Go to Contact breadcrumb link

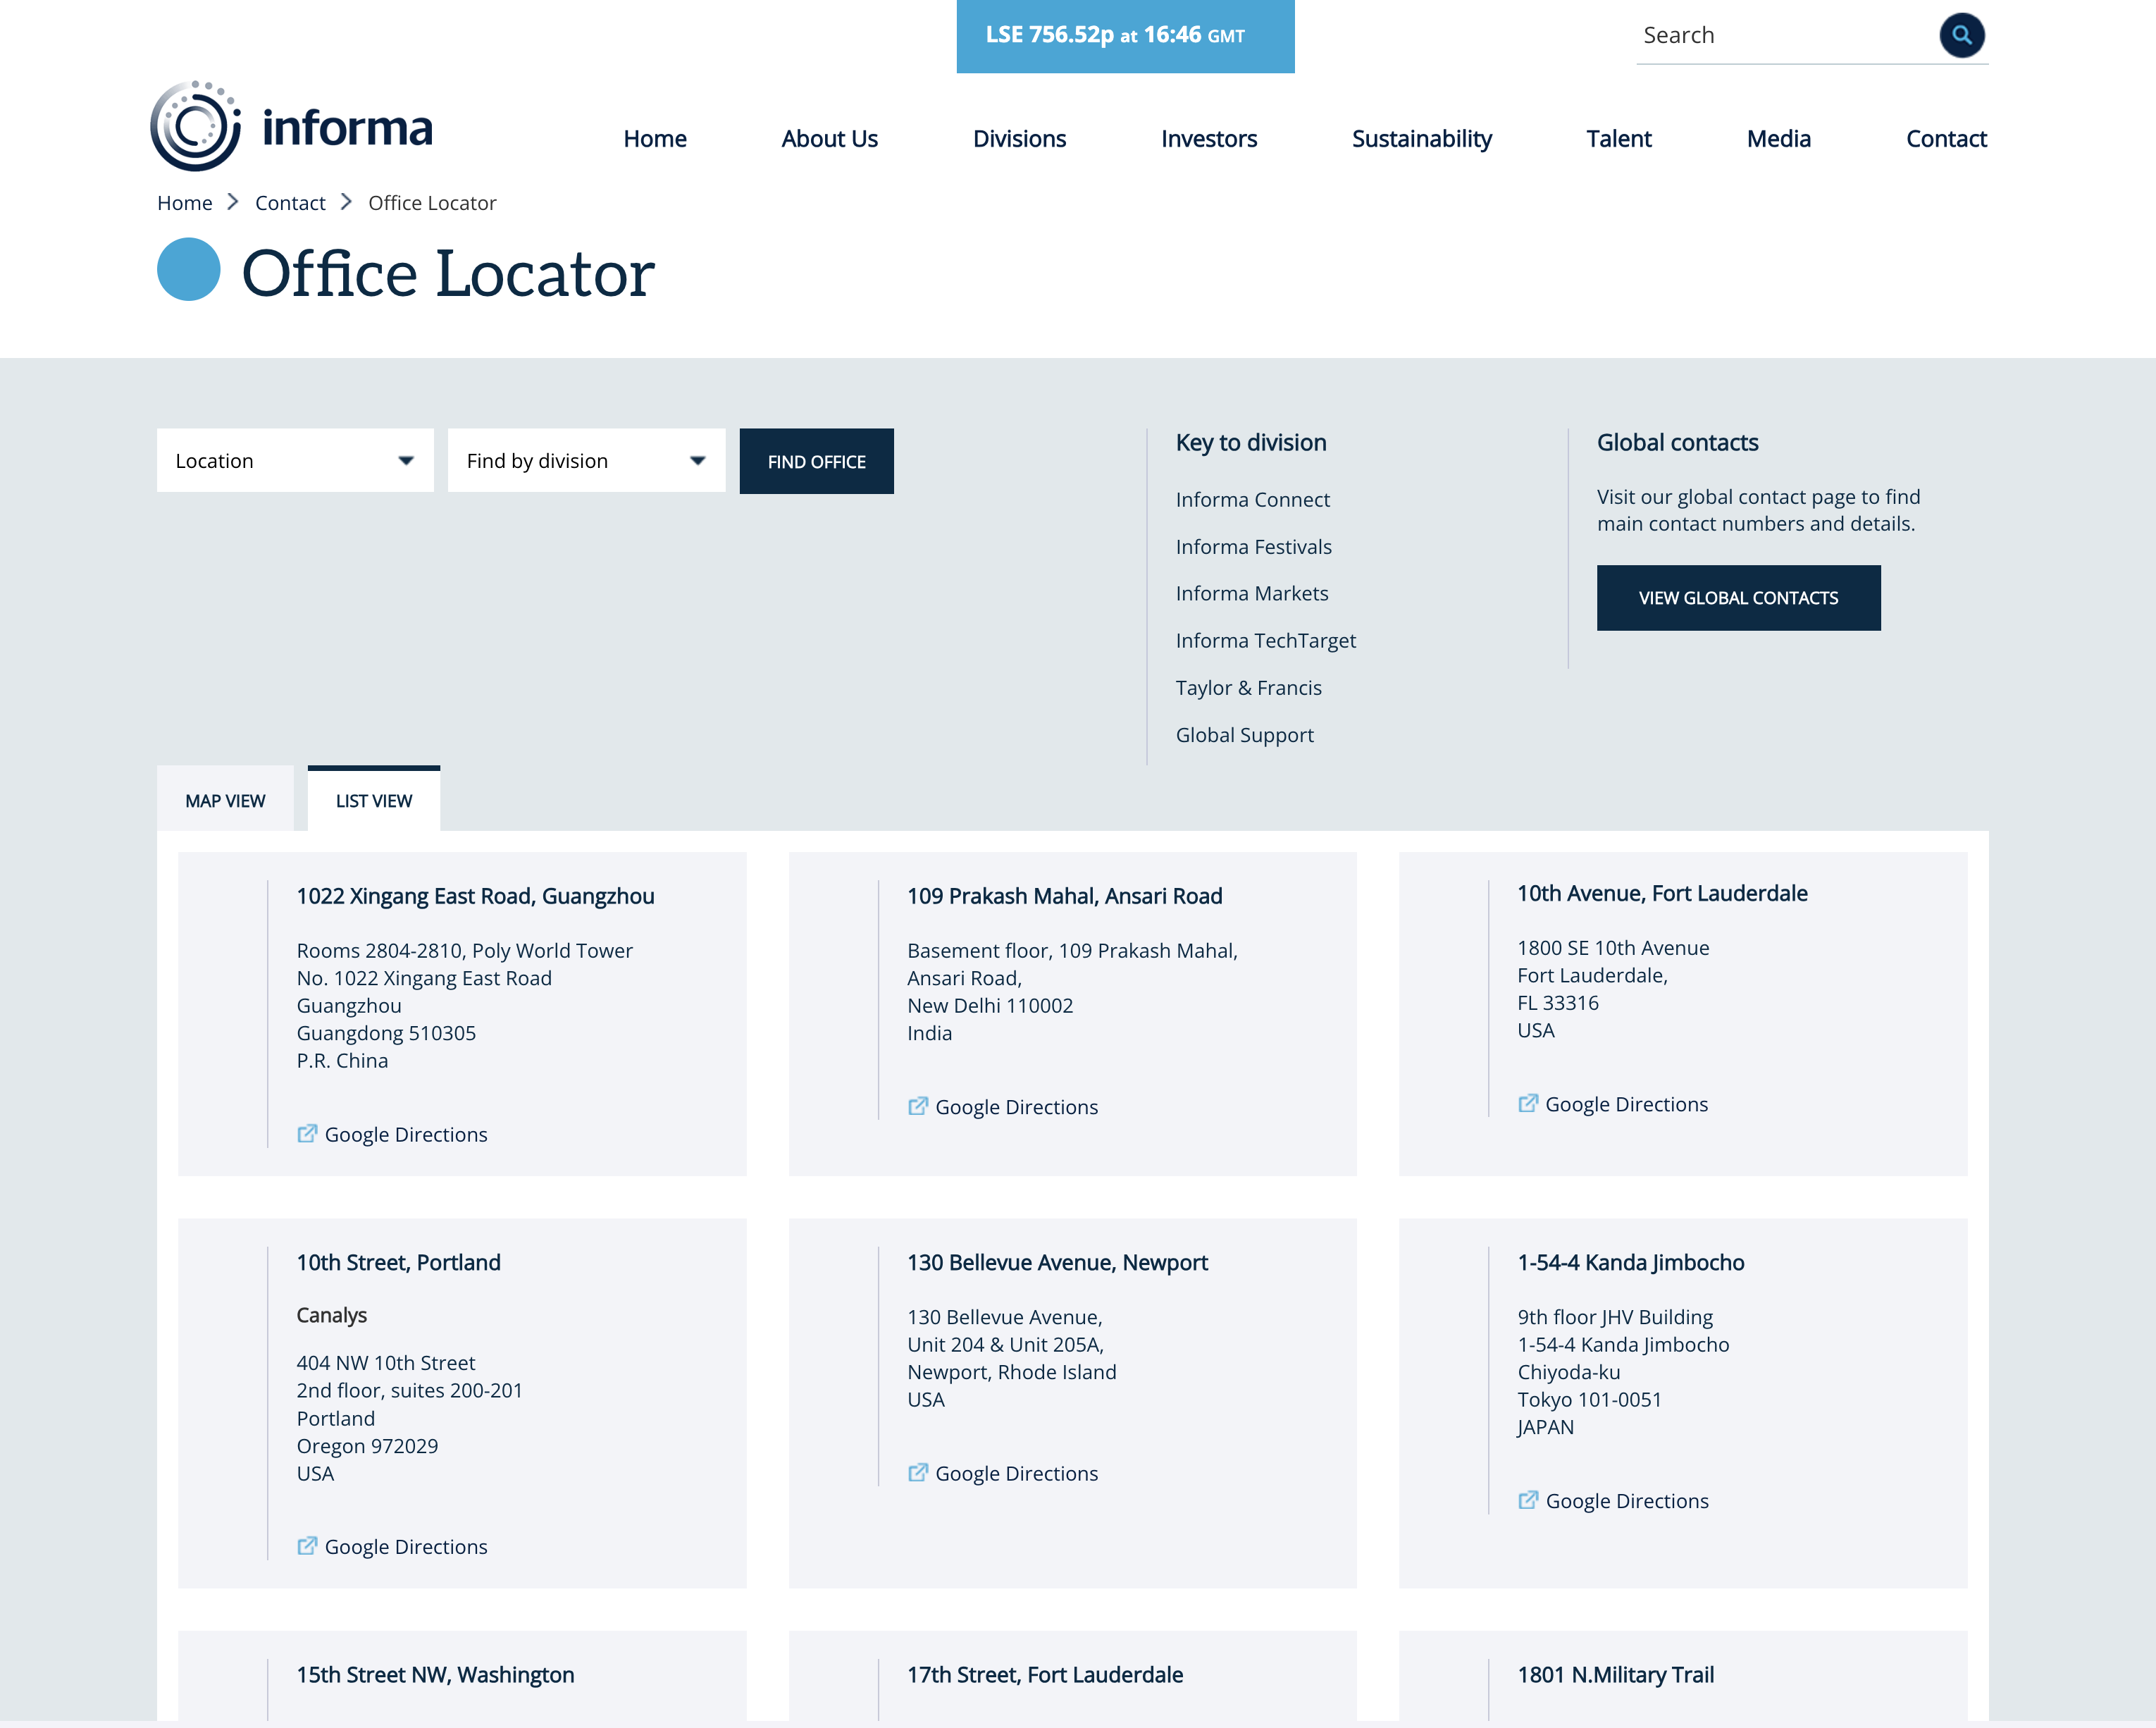click(x=290, y=203)
